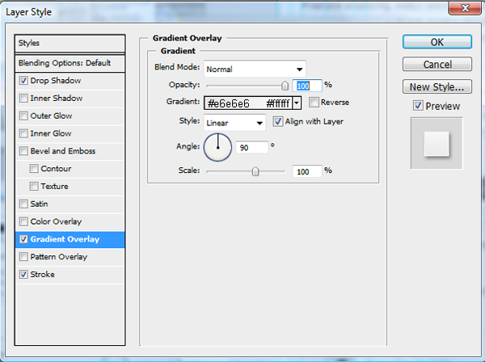The width and height of the screenshot is (485, 362).
Task: Enable the Inner Shadow checkbox
Action: tap(23, 99)
